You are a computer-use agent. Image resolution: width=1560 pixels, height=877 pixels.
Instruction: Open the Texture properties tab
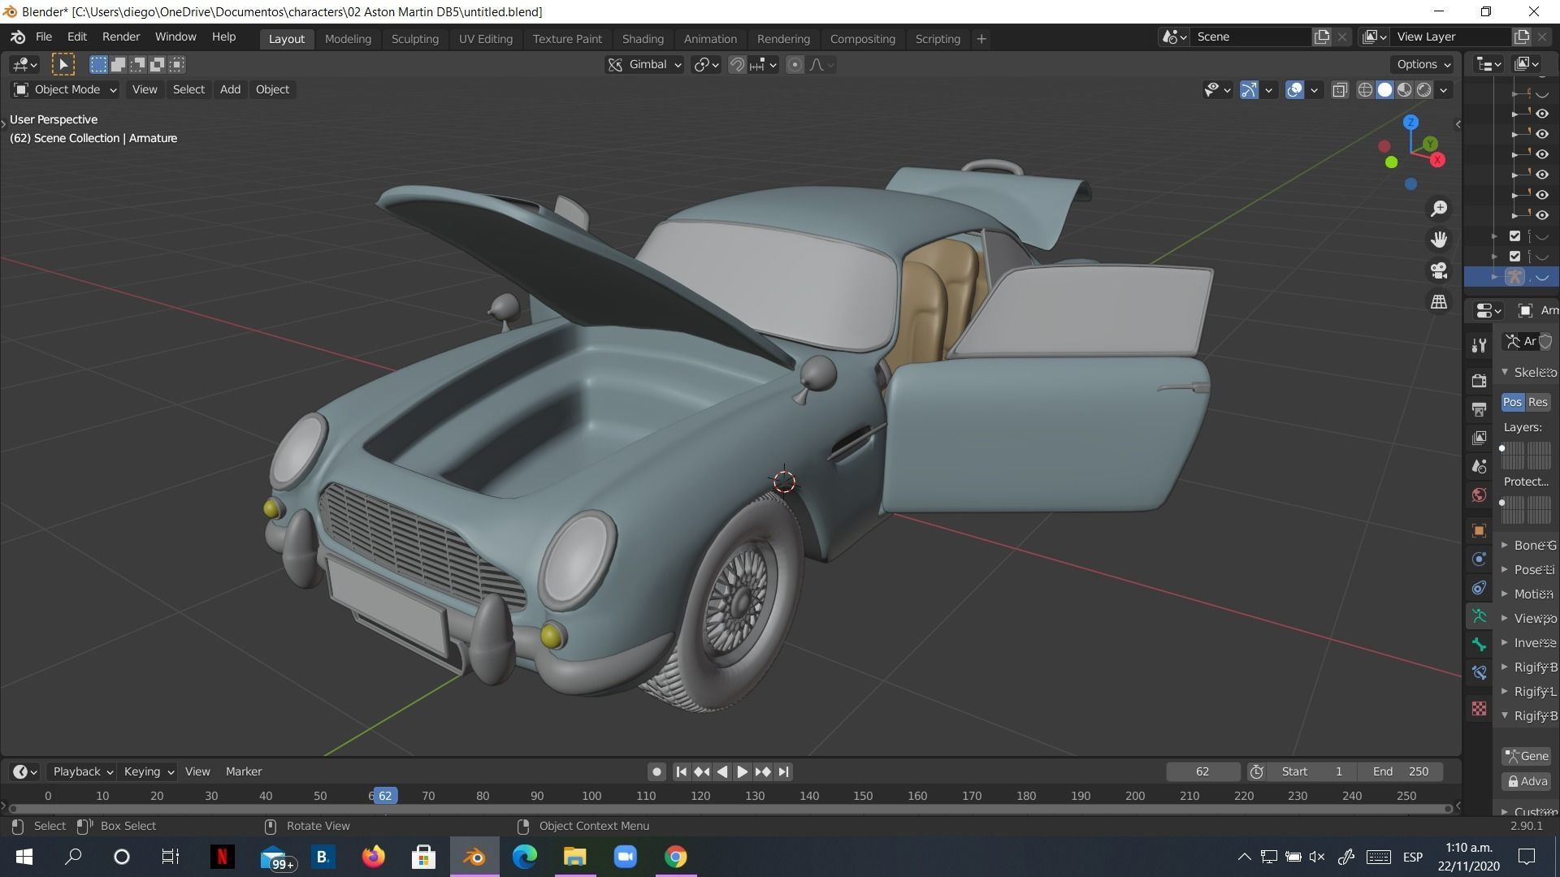[1479, 709]
